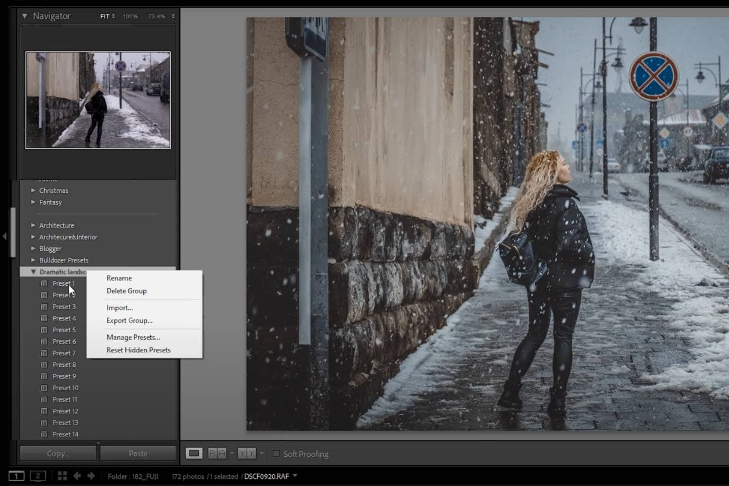Choose Rename from the context menu
The image size is (729, 486).
(x=119, y=278)
